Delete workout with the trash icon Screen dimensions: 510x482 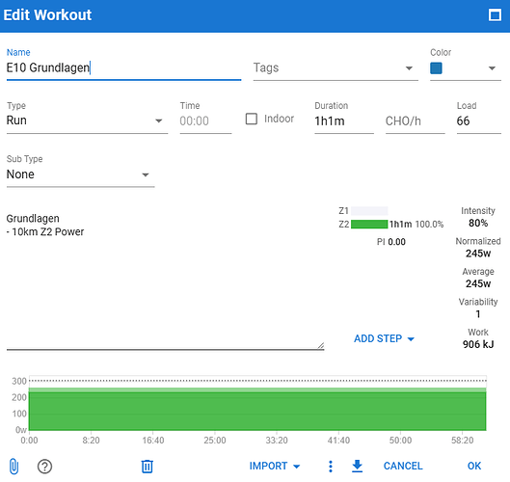pyautogui.click(x=147, y=466)
